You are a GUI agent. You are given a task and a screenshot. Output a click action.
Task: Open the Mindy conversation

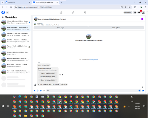(16, 22)
